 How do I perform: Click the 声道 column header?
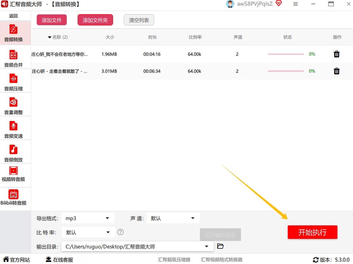(x=238, y=37)
